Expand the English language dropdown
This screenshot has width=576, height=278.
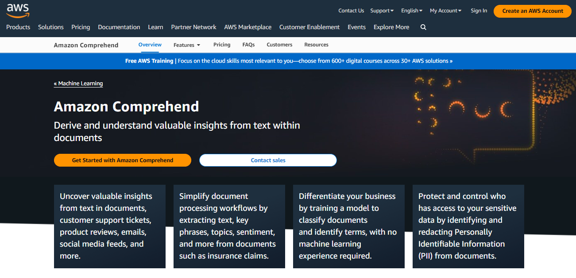412,11
